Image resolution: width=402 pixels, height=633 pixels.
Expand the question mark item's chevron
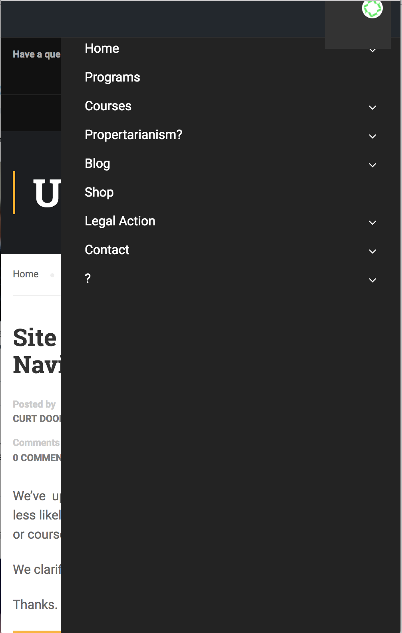tap(372, 280)
